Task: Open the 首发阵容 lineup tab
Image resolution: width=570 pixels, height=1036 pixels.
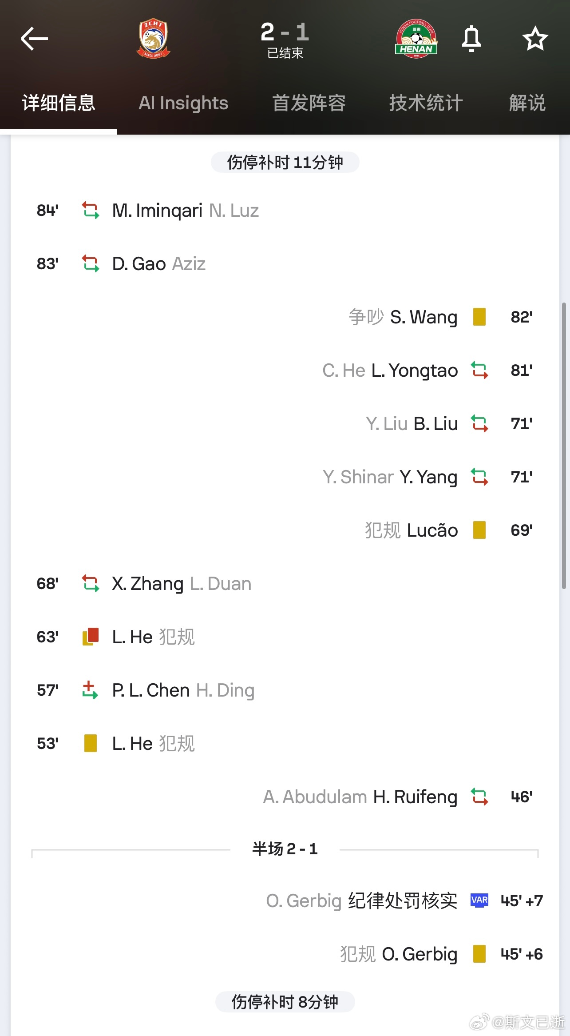Action: 309,103
